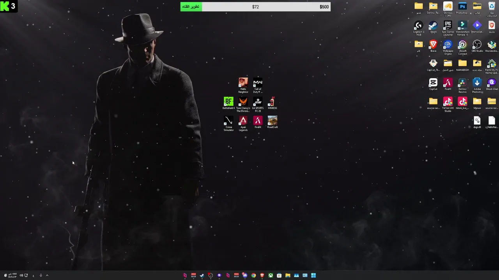Select the StremioSetup installer icon
The width and height of the screenshot is (499, 280).
click(x=477, y=27)
